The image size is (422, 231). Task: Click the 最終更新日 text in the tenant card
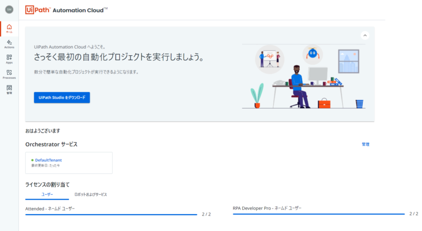click(45, 166)
